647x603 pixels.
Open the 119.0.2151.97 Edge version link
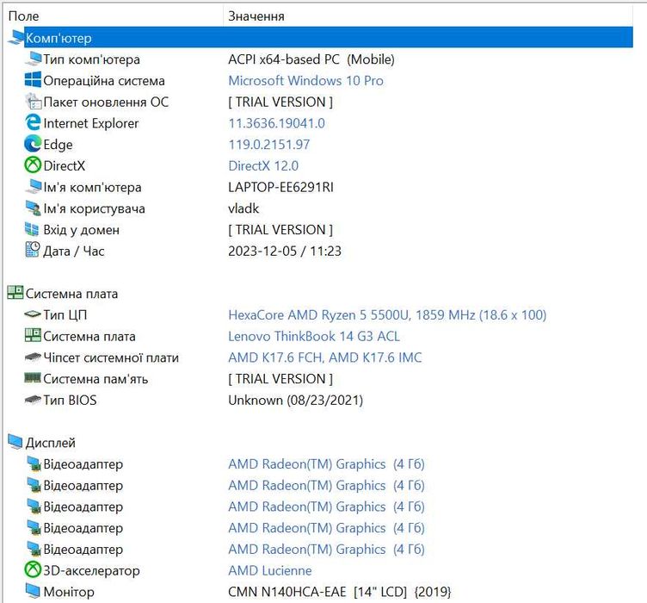[x=269, y=145]
